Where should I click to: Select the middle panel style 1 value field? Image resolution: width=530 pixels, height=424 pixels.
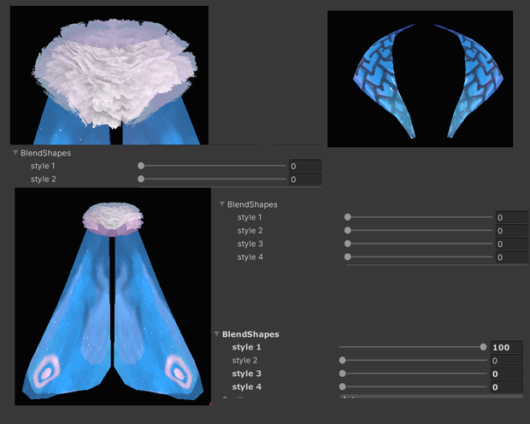tap(511, 217)
